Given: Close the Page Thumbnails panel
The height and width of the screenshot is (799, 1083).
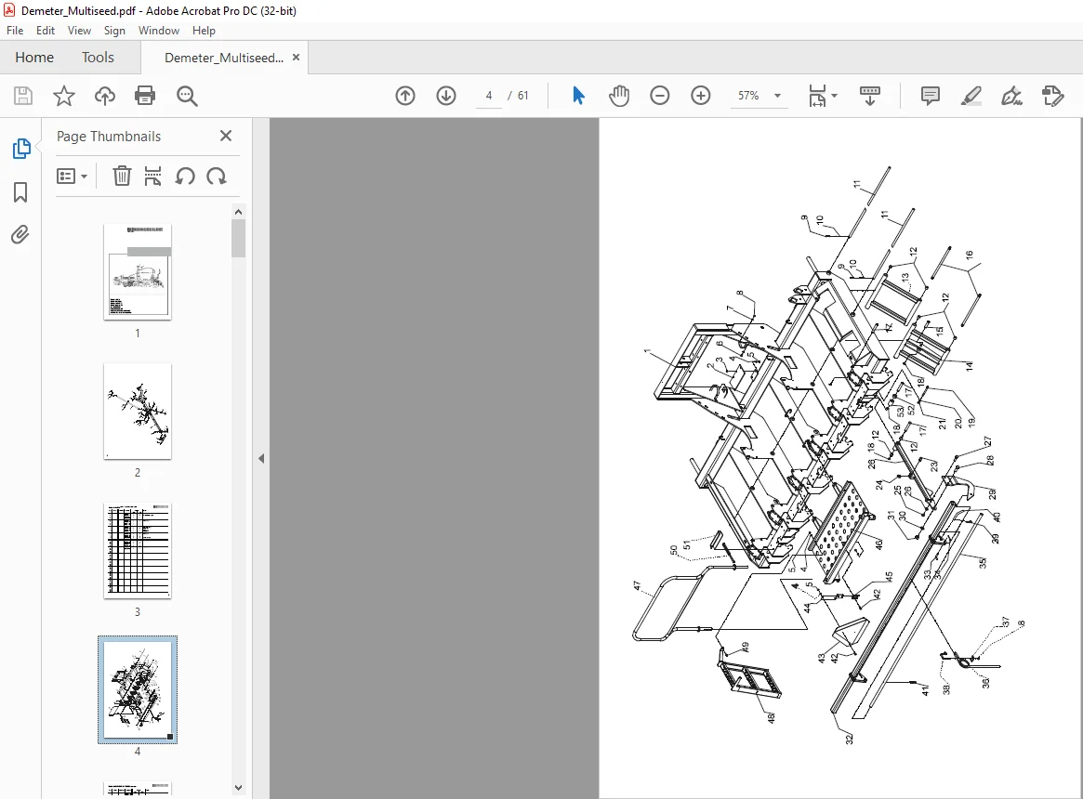Looking at the screenshot, I should (x=226, y=136).
